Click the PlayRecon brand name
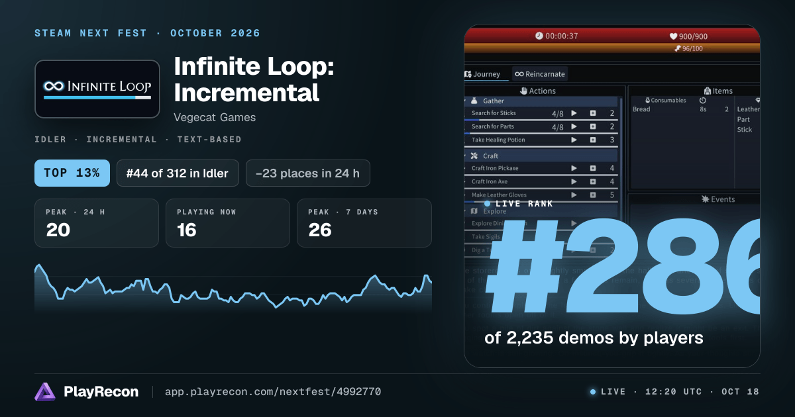Viewport: 795px width, 417px height. tap(101, 392)
